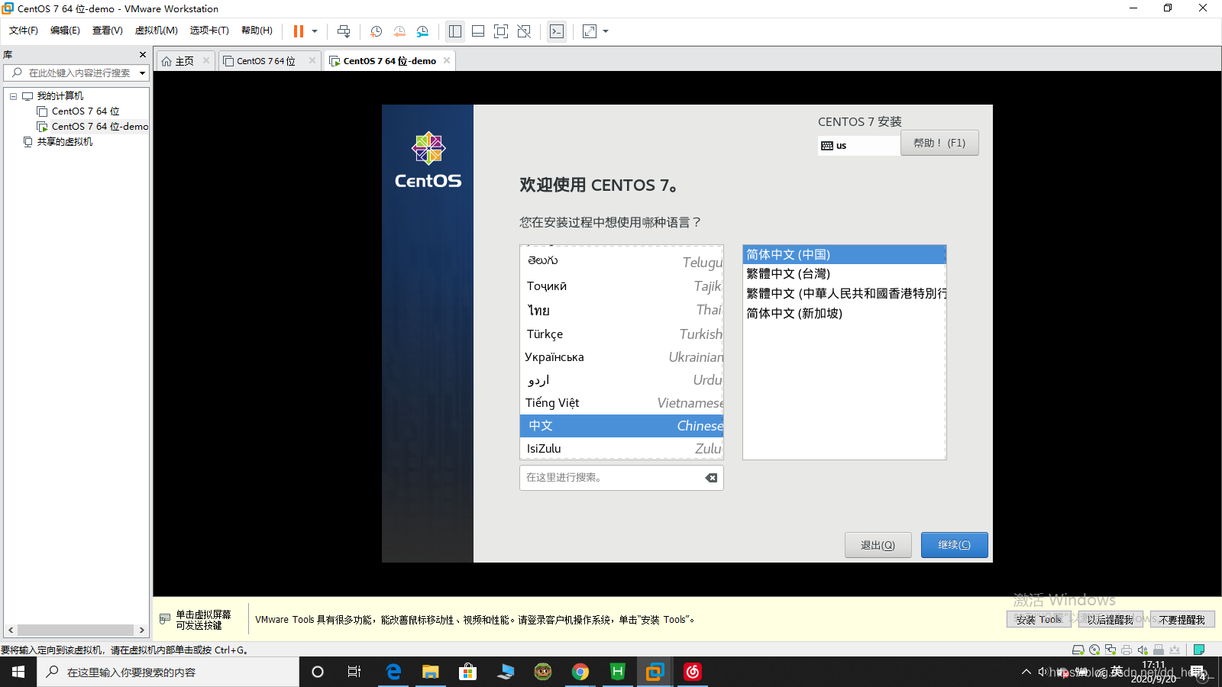Clear the language search with backspace icon
The width and height of the screenshot is (1222, 687).
pyautogui.click(x=711, y=478)
